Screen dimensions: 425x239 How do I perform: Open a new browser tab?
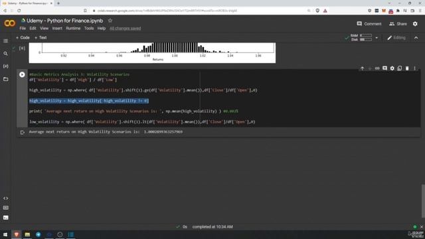tap(58, 3)
